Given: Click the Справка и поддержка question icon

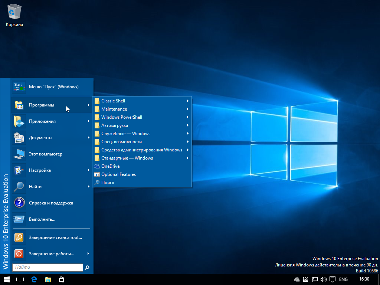Looking at the screenshot, I should pyautogui.click(x=19, y=203).
